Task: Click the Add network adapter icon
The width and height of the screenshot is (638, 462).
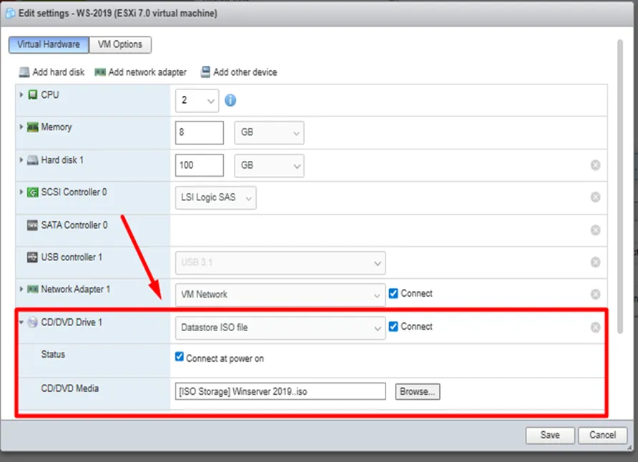Action: (x=100, y=72)
